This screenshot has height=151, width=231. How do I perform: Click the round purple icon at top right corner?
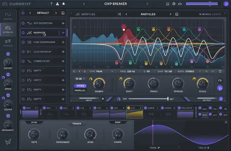[226, 4]
